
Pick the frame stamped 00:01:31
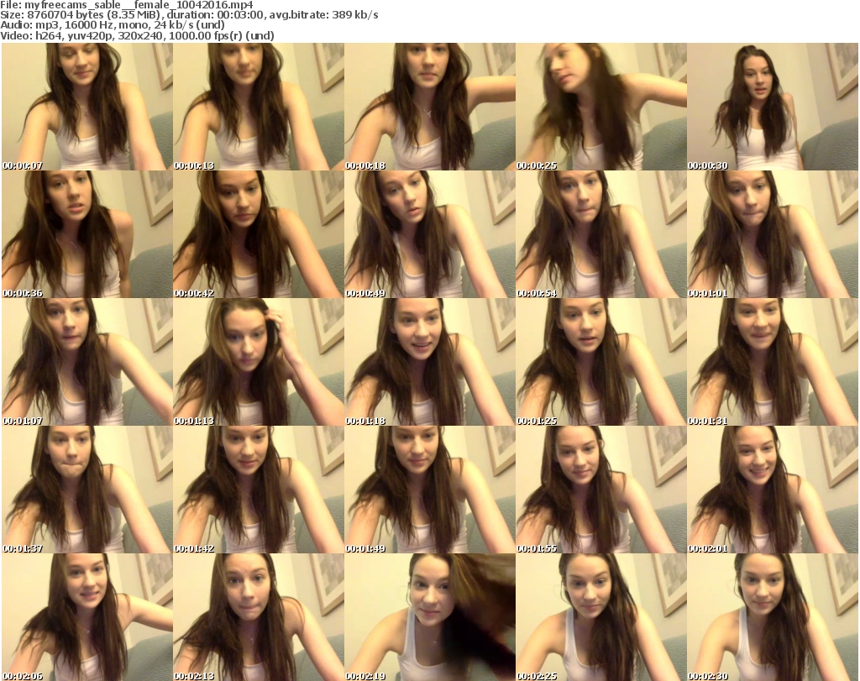point(773,362)
